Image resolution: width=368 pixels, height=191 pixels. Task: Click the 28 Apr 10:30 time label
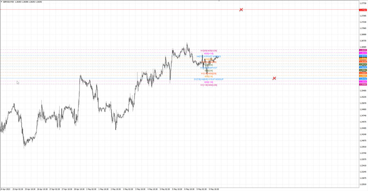(79, 189)
